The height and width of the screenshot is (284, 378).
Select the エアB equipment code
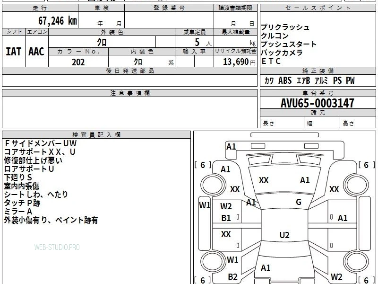click(x=303, y=80)
